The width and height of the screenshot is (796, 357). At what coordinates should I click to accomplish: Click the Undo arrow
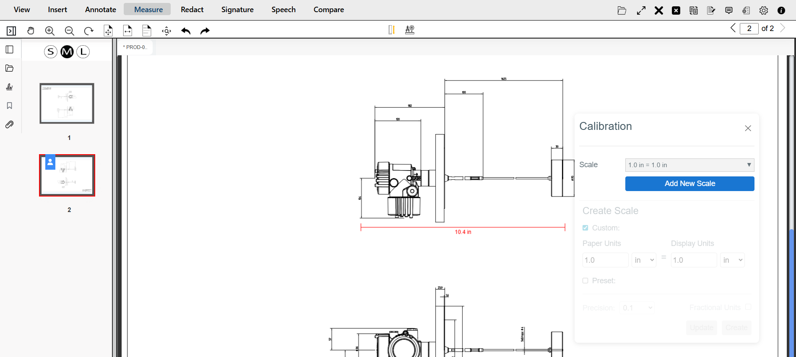pyautogui.click(x=186, y=31)
